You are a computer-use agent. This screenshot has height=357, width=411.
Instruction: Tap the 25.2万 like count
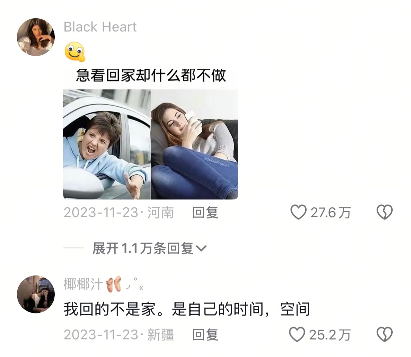[x=330, y=335]
